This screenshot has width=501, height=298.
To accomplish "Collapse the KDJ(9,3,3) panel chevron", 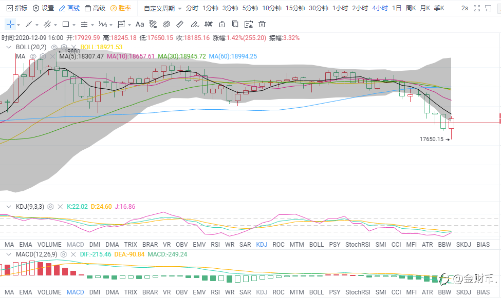I will (x=9, y=207).
